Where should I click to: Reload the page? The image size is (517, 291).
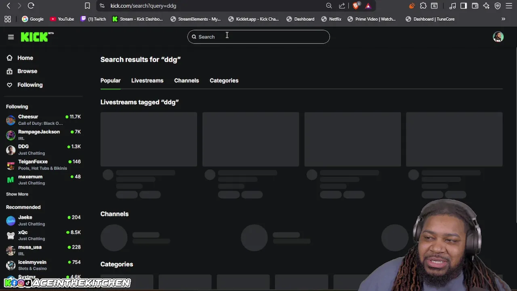[31, 6]
